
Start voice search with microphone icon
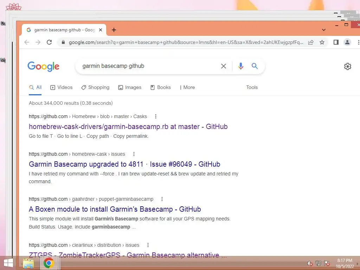[240, 66]
